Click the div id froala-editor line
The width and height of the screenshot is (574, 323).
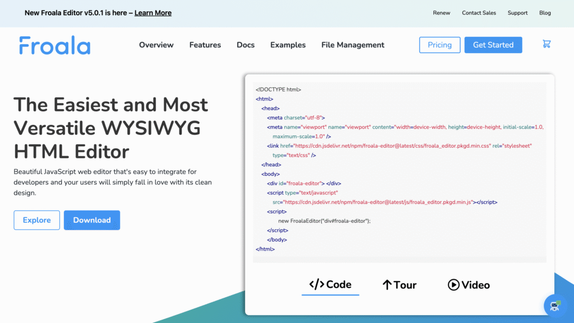pos(304,184)
